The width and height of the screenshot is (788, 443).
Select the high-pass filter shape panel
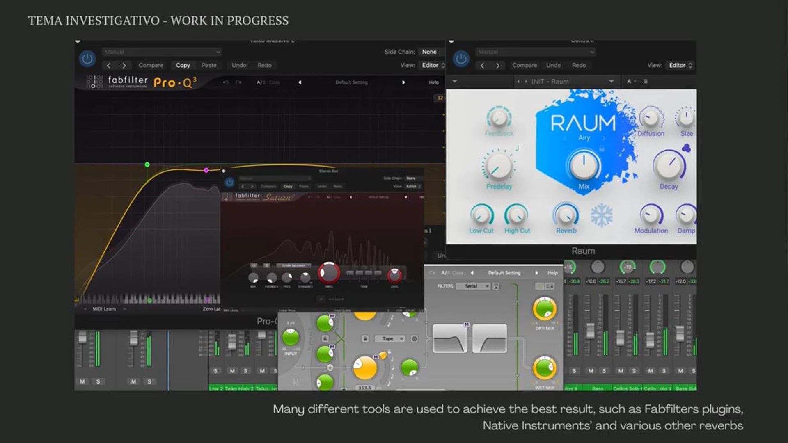(489, 338)
